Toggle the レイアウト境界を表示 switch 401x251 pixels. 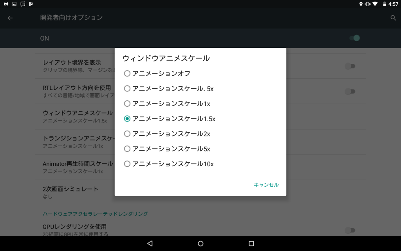(350, 66)
